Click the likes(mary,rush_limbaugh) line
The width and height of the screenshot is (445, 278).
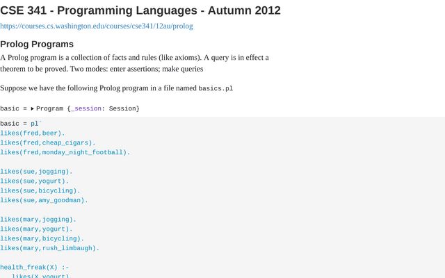point(50,248)
